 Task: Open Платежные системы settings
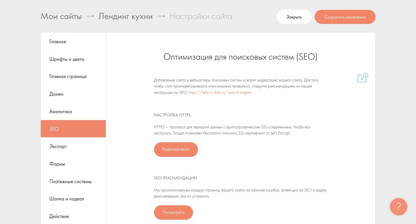(x=70, y=182)
